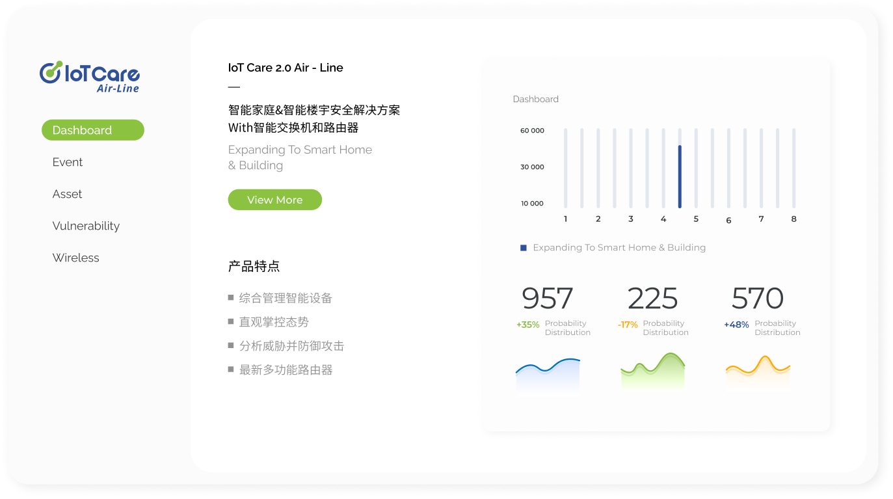
Task: Open the Event section
Action: coord(68,162)
